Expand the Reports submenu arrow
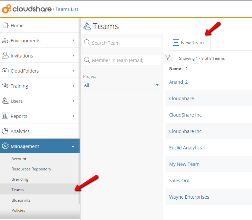 tap(74, 116)
